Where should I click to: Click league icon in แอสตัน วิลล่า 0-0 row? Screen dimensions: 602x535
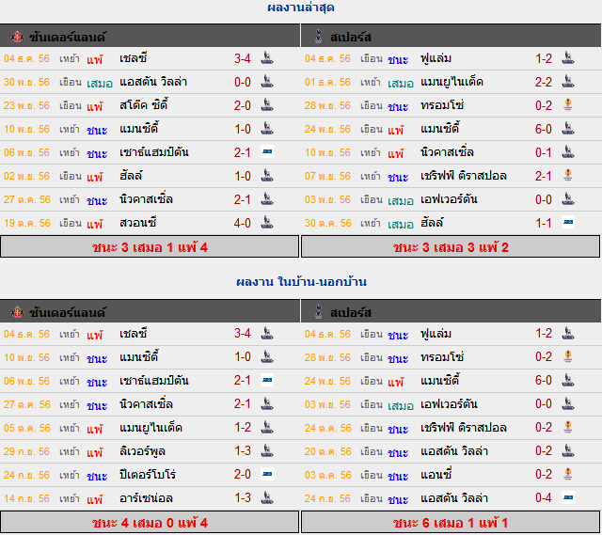click(267, 82)
